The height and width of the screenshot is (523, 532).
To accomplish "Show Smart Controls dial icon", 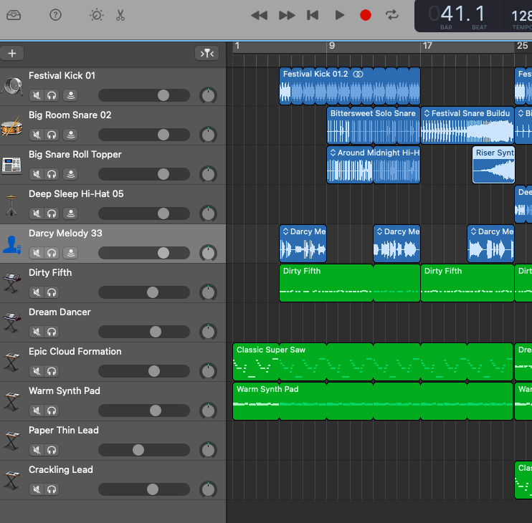I will click(x=96, y=15).
